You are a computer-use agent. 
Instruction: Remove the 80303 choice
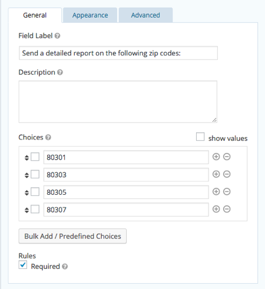[227, 174]
